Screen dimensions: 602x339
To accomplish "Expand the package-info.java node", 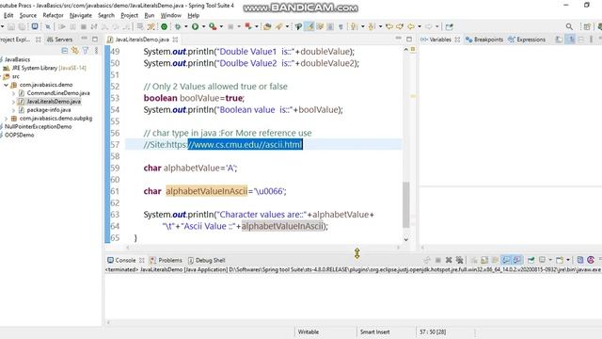I will pos(13,110).
